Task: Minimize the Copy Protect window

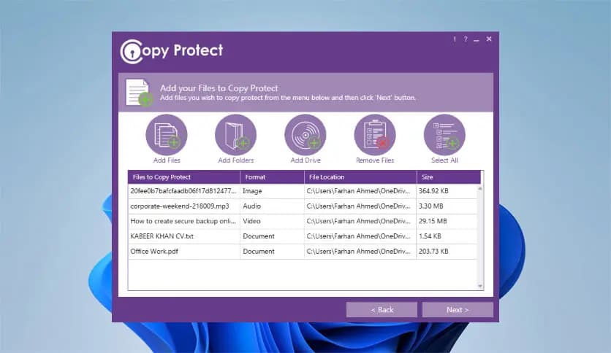Action: (x=477, y=39)
